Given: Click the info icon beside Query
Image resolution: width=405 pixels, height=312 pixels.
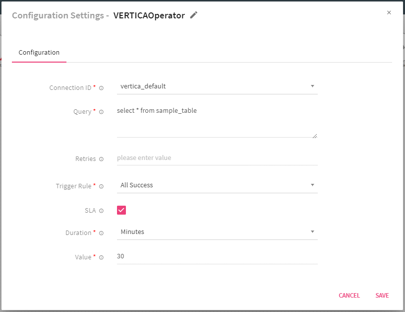Looking at the screenshot, I should [101, 112].
